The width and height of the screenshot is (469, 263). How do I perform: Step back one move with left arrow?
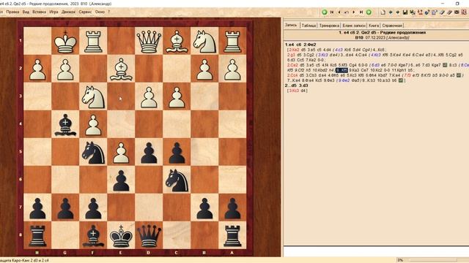click(x=339, y=12)
